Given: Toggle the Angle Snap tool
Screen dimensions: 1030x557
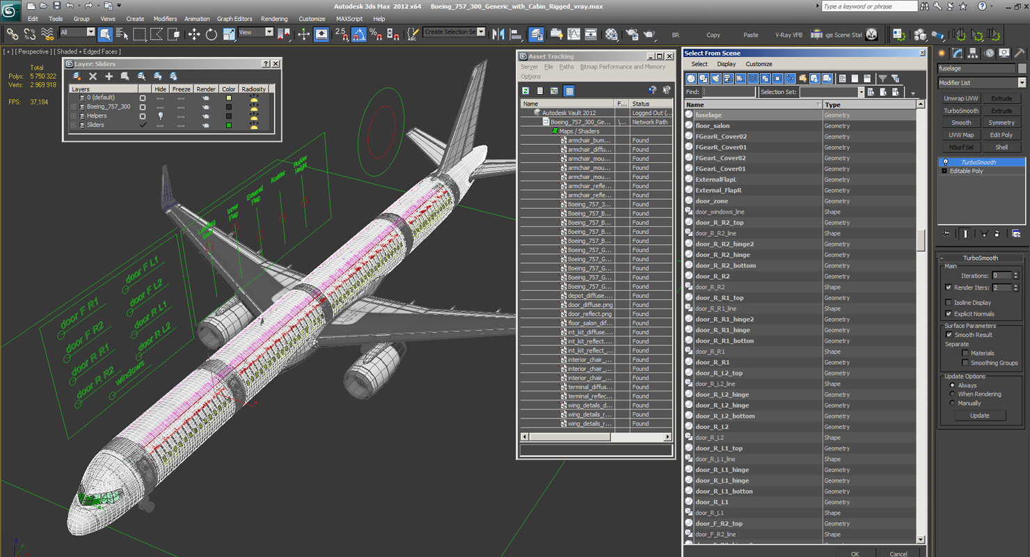Looking at the screenshot, I should (x=359, y=33).
